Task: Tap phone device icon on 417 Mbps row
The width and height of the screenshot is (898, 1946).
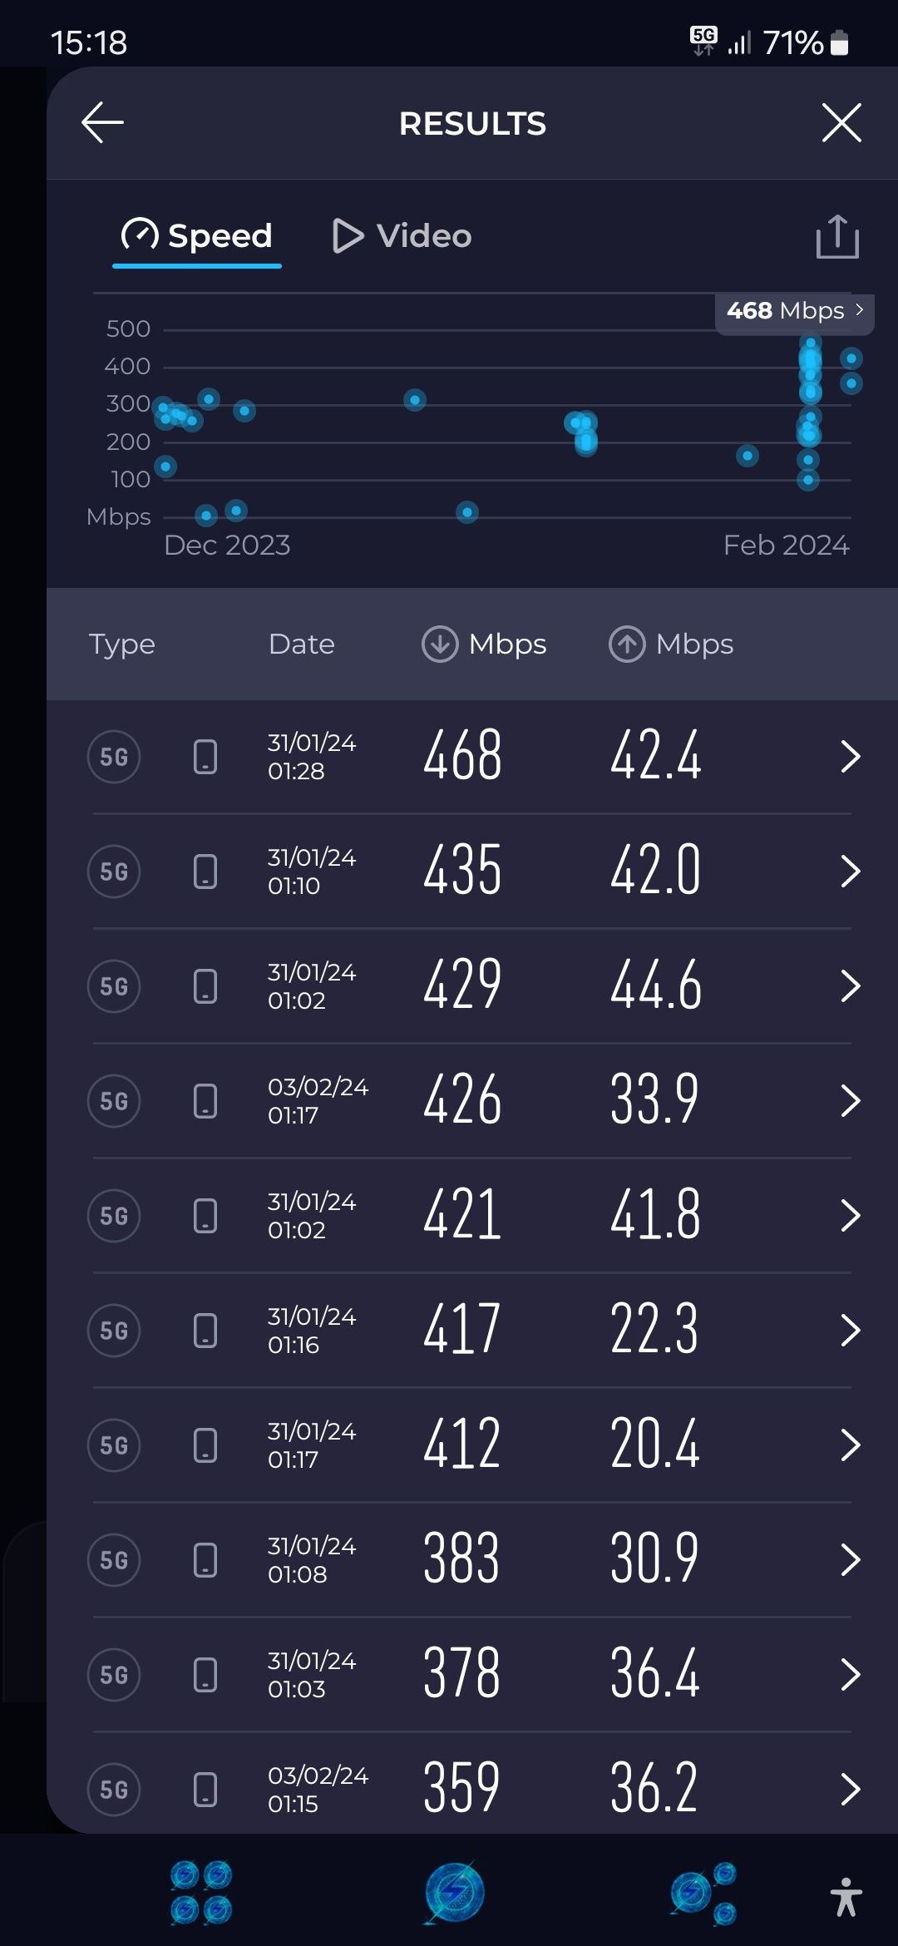Action: tap(205, 1331)
